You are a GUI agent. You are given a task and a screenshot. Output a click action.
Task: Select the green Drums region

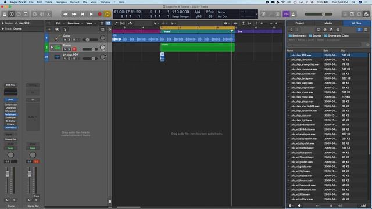pos(198,47)
